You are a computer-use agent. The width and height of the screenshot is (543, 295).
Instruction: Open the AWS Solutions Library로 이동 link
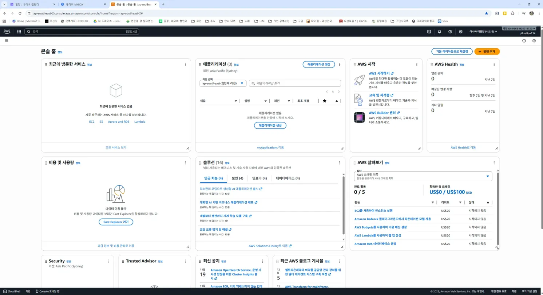pyautogui.click(x=270, y=246)
